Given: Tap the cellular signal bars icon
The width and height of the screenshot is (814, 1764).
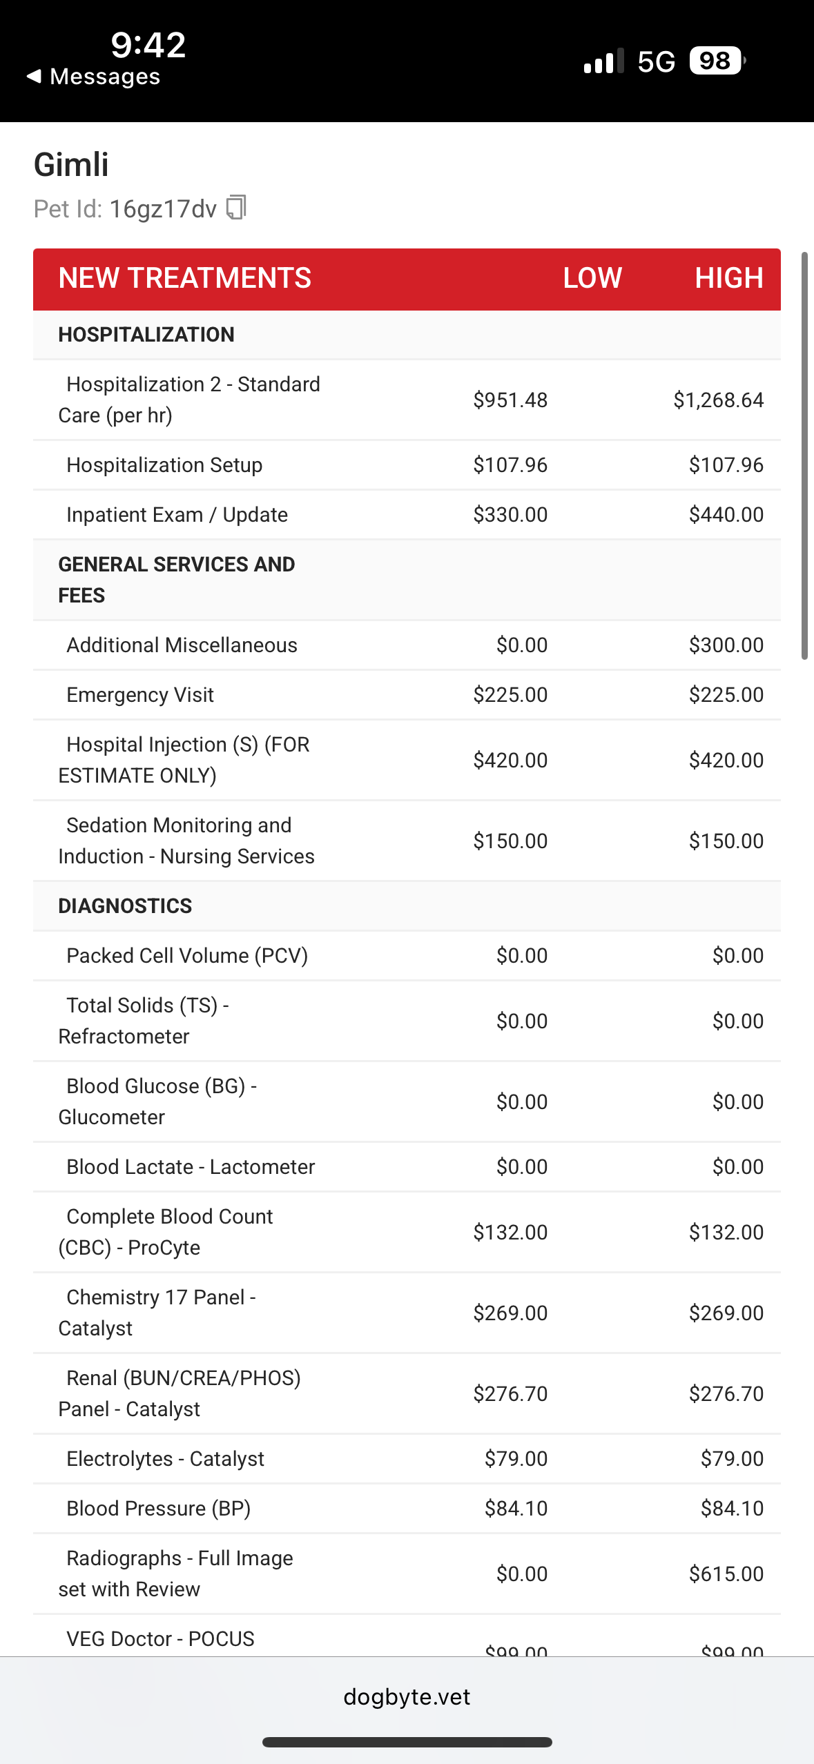Looking at the screenshot, I should [603, 61].
